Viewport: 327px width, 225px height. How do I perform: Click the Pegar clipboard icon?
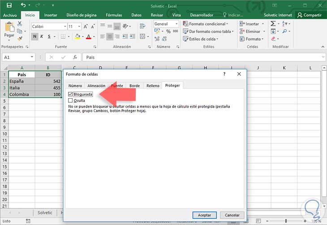coord(9,27)
